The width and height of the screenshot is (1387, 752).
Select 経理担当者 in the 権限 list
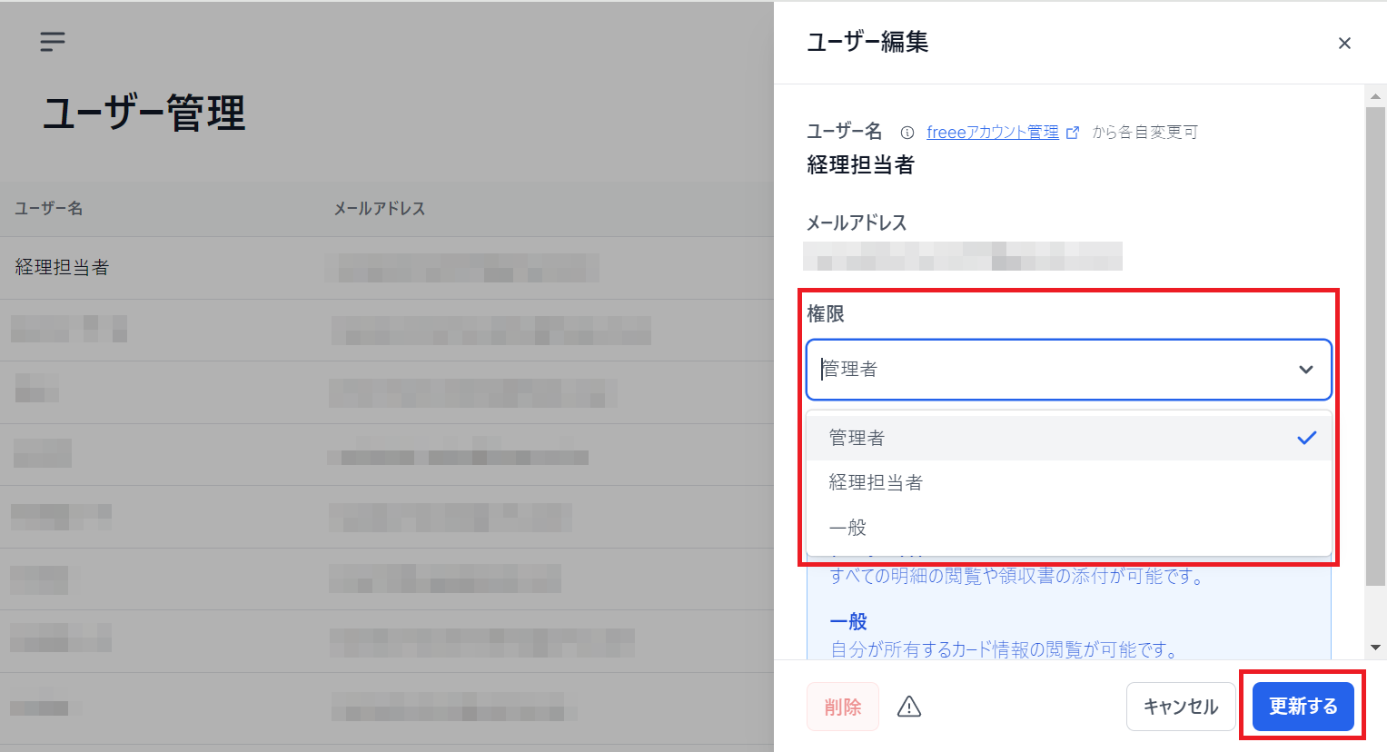(1068, 482)
